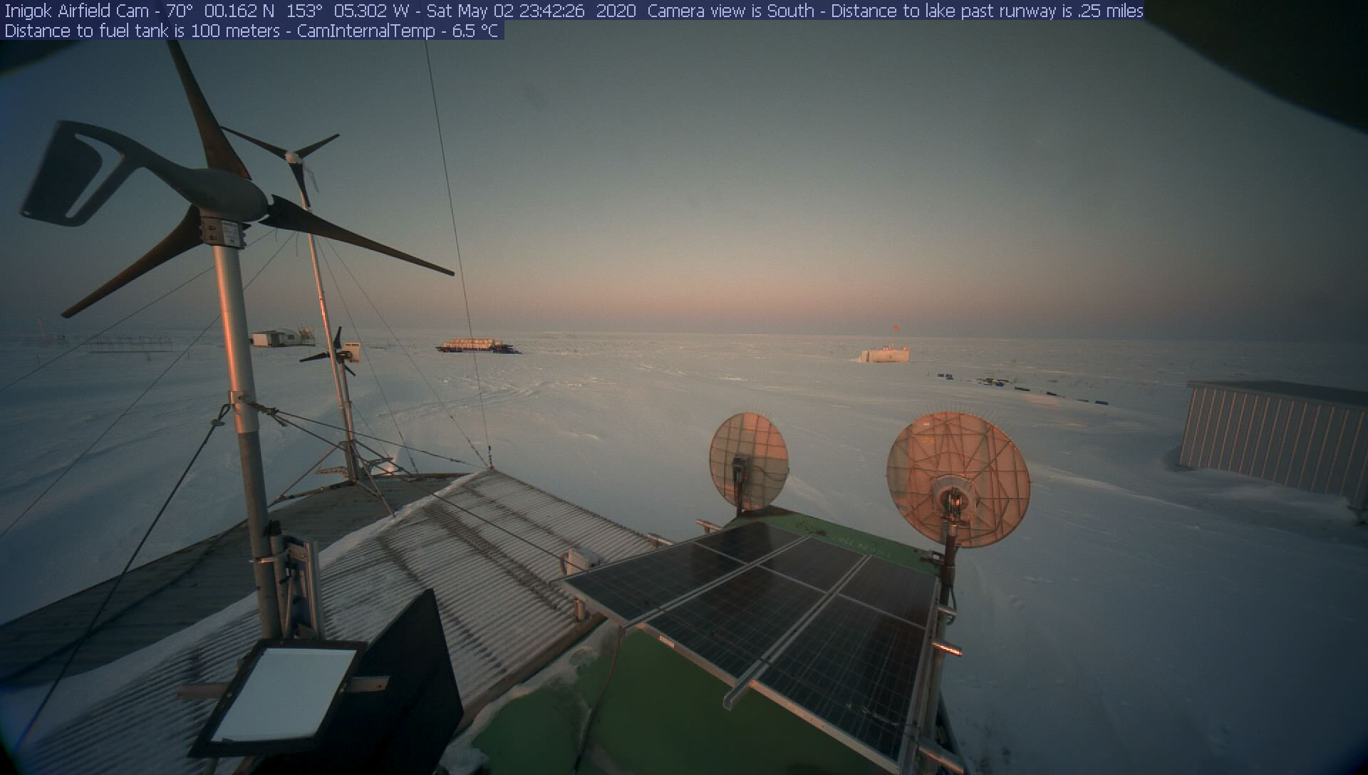Click the 'Camera view is South' caption
Screen dimensions: 1368x775
pyautogui.click(x=730, y=11)
